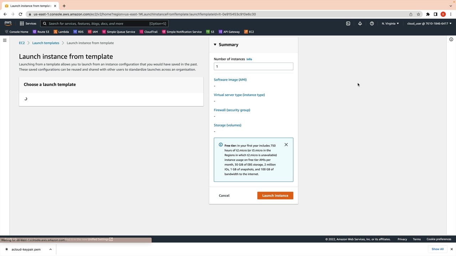
Task: Launch AWS CloudShell from the top bar
Action: [348, 23]
